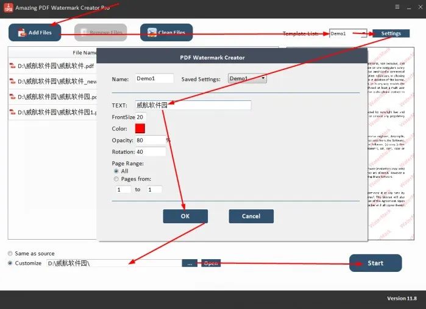Image resolution: width=426 pixels, height=309 pixels.
Task: Select the Same as source radio
Action: 10,254
